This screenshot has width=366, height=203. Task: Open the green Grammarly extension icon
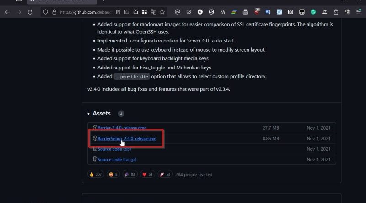point(313,12)
